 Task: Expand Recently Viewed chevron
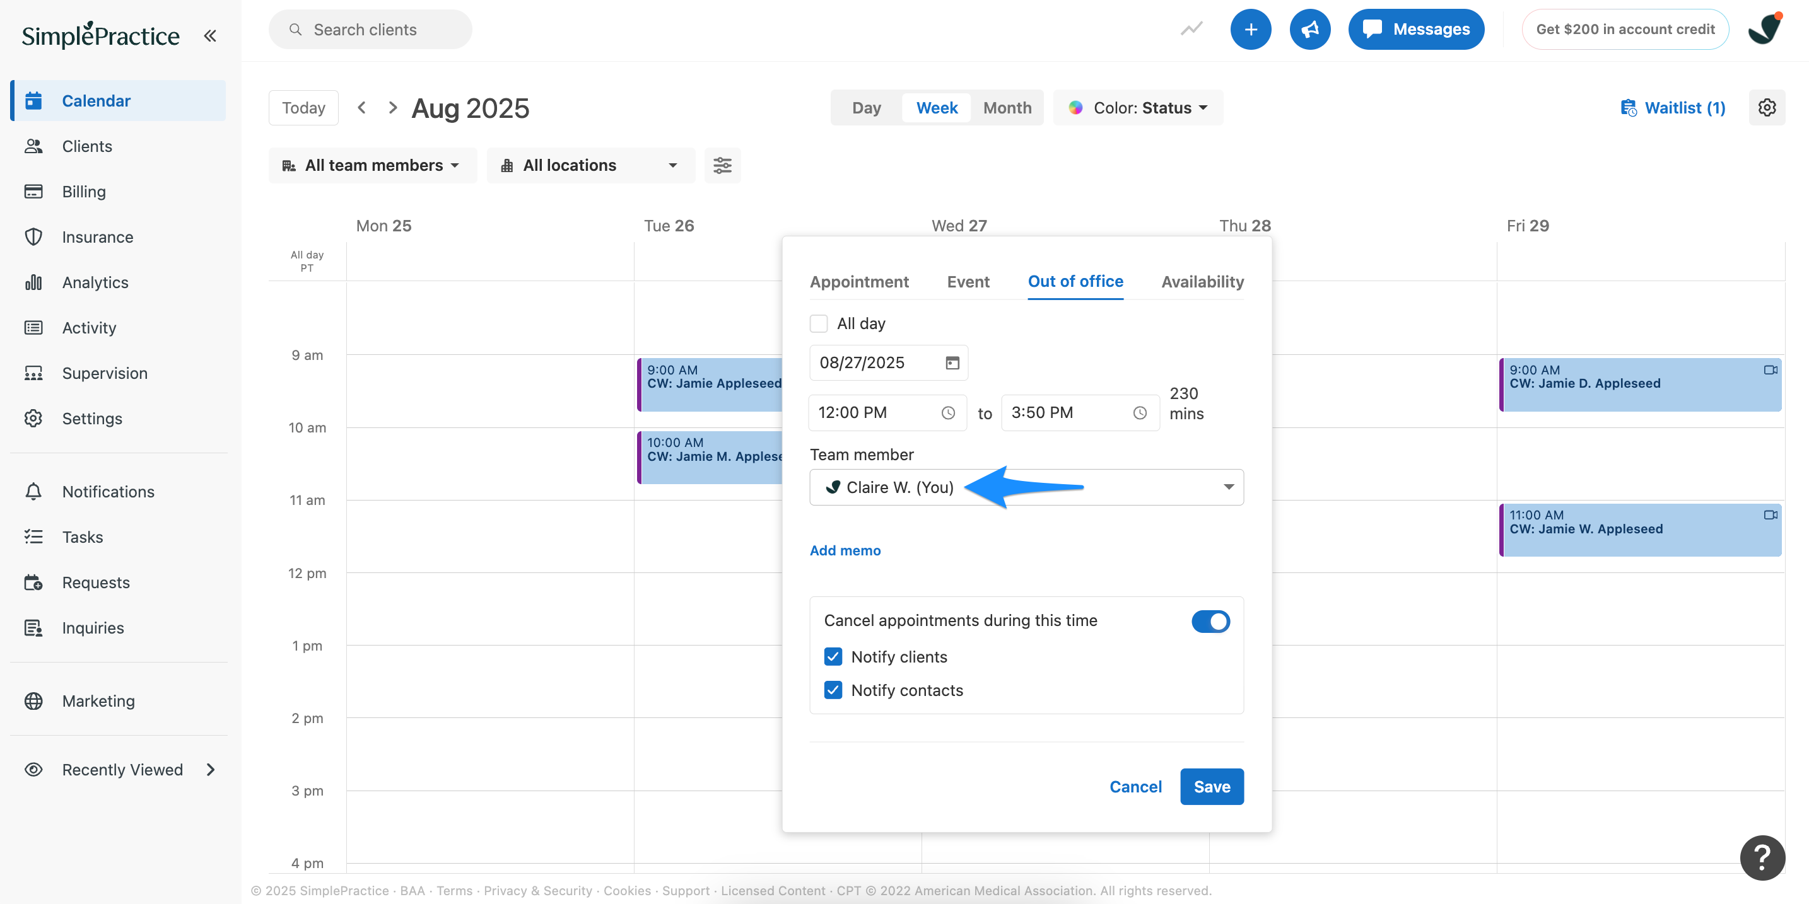click(x=211, y=769)
